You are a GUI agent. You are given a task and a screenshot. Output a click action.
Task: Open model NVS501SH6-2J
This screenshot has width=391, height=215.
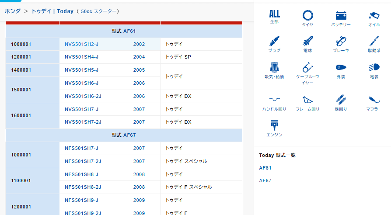coord(83,96)
